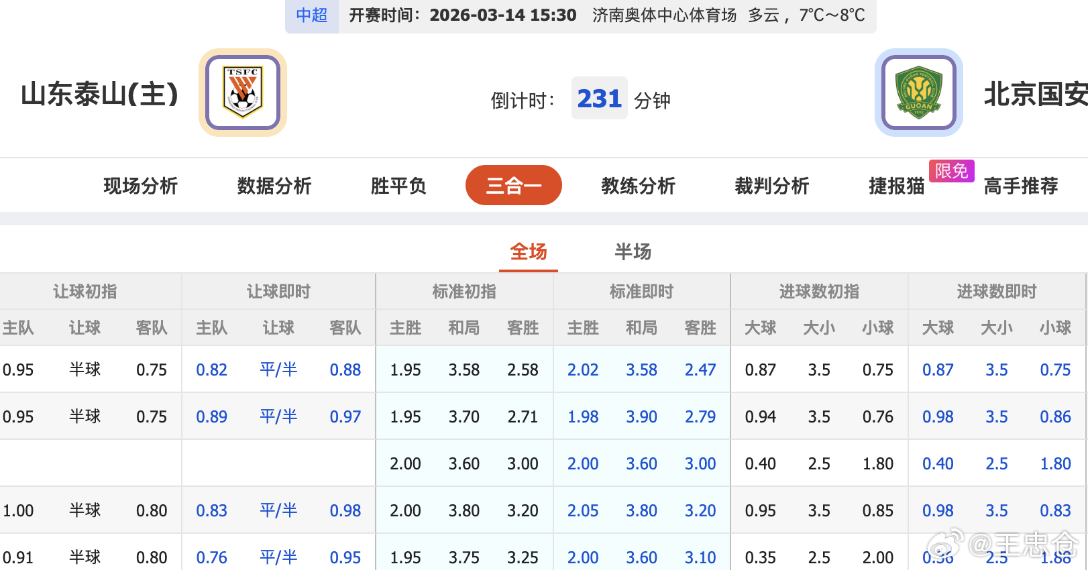Screen dimensions: 1088x570
Task: Click the stadium name 济南奥体中心体育场
Action: tap(664, 15)
